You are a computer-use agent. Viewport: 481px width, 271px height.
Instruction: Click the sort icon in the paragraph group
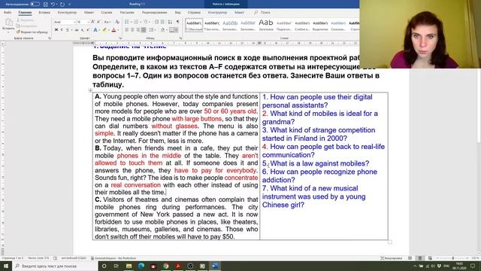[x=170, y=22]
